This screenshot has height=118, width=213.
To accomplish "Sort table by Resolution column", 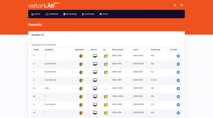I will click(121, 50).
